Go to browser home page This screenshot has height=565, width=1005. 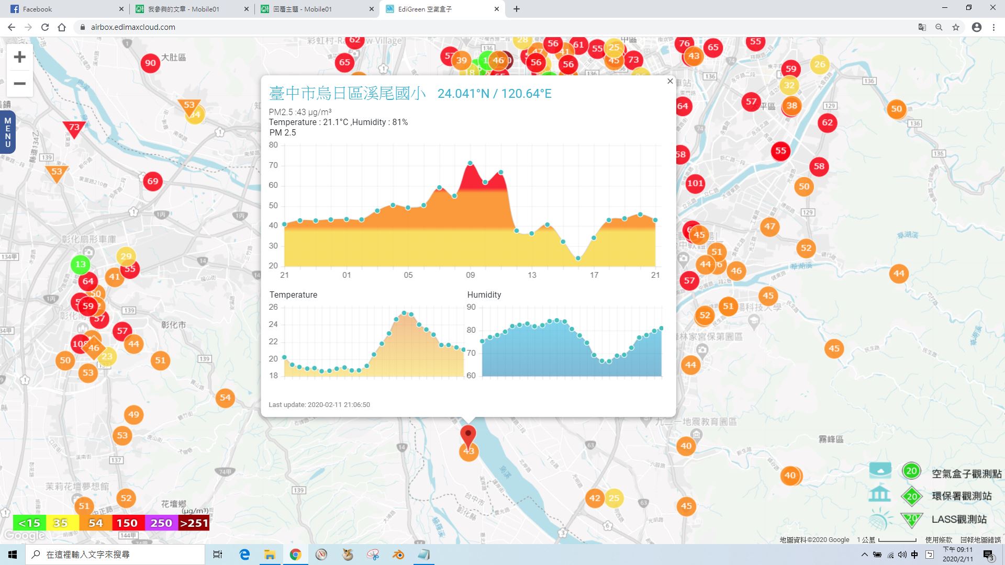click(62, 27)
